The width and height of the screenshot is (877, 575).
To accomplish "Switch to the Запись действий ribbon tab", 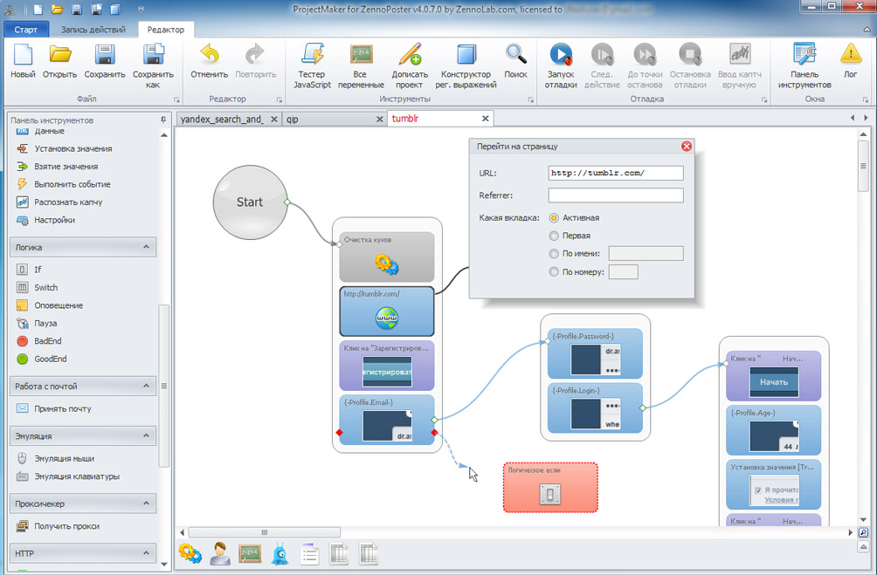I will coord(93,30).
